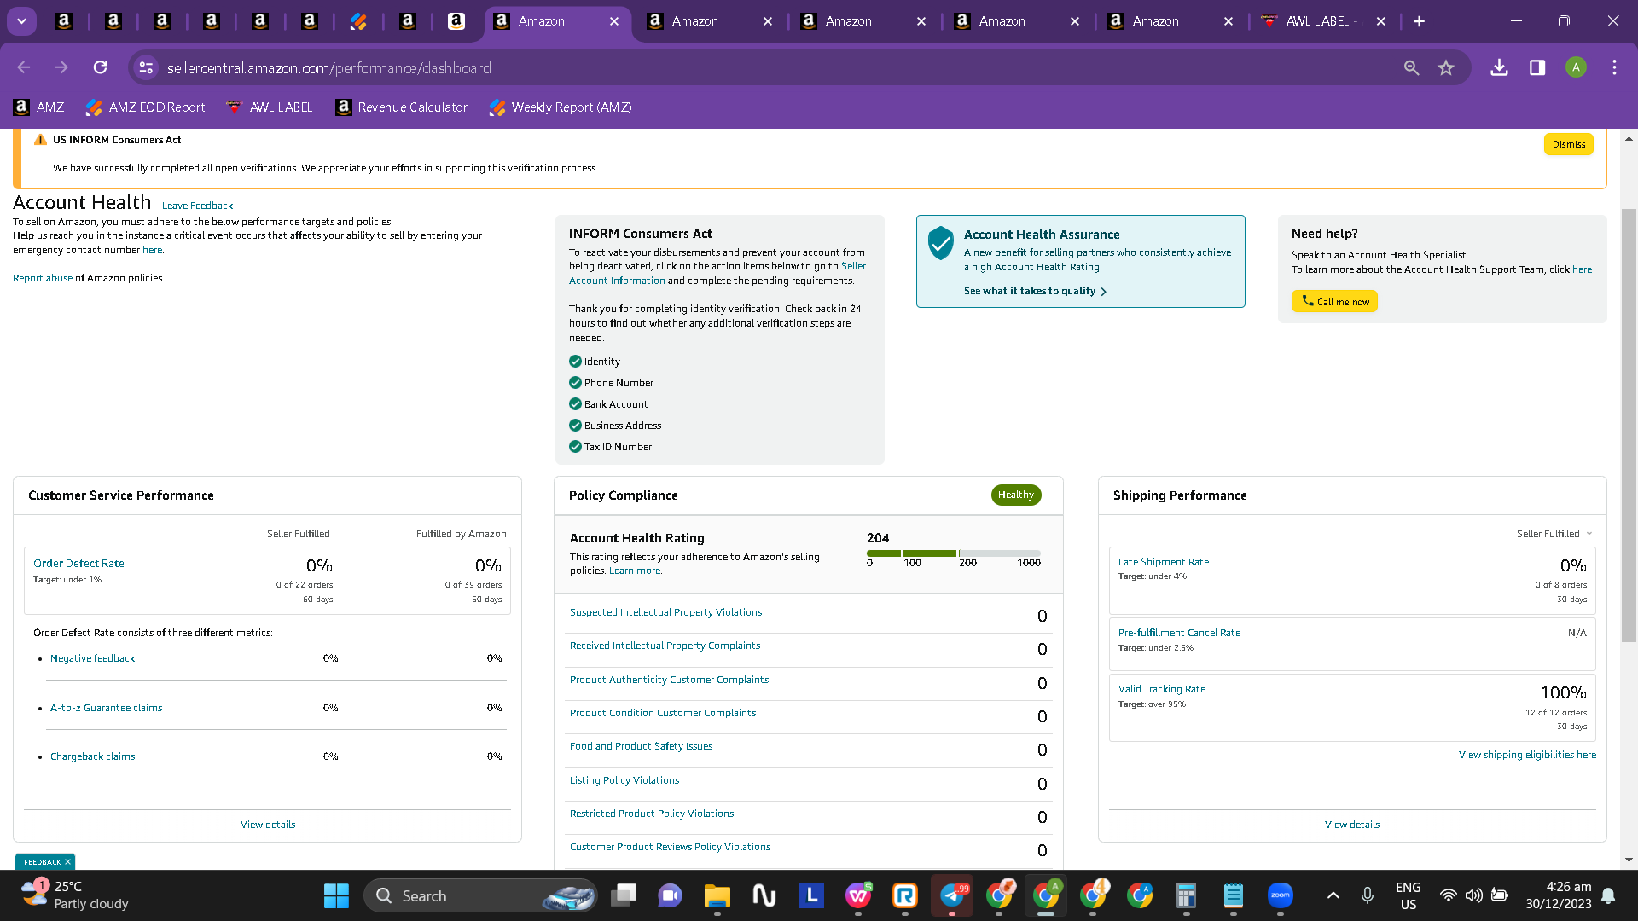This screenshot has height=921, width=1638.
Task: Open the Calculator app in taskbar
Action: (1186, 895)
